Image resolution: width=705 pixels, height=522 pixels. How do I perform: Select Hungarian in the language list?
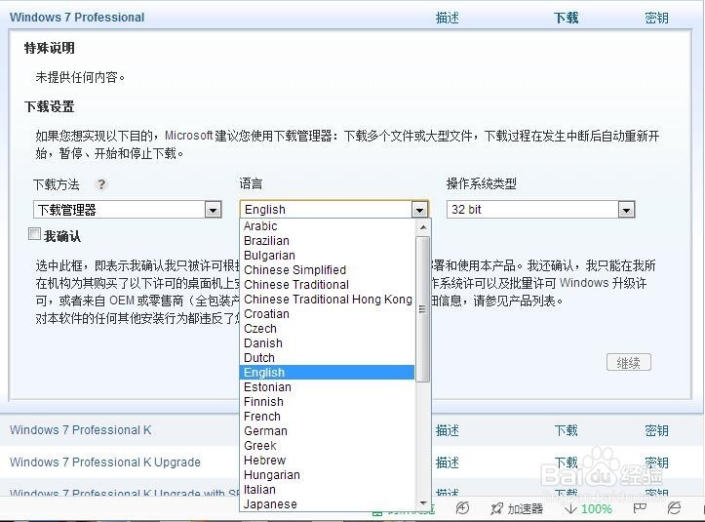(x=327, y=475)
